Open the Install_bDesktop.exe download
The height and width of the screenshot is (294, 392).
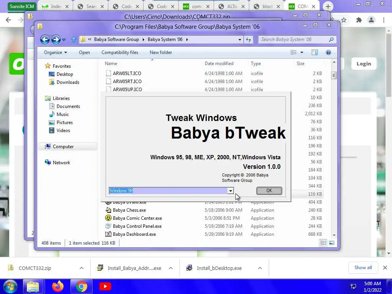219,268
